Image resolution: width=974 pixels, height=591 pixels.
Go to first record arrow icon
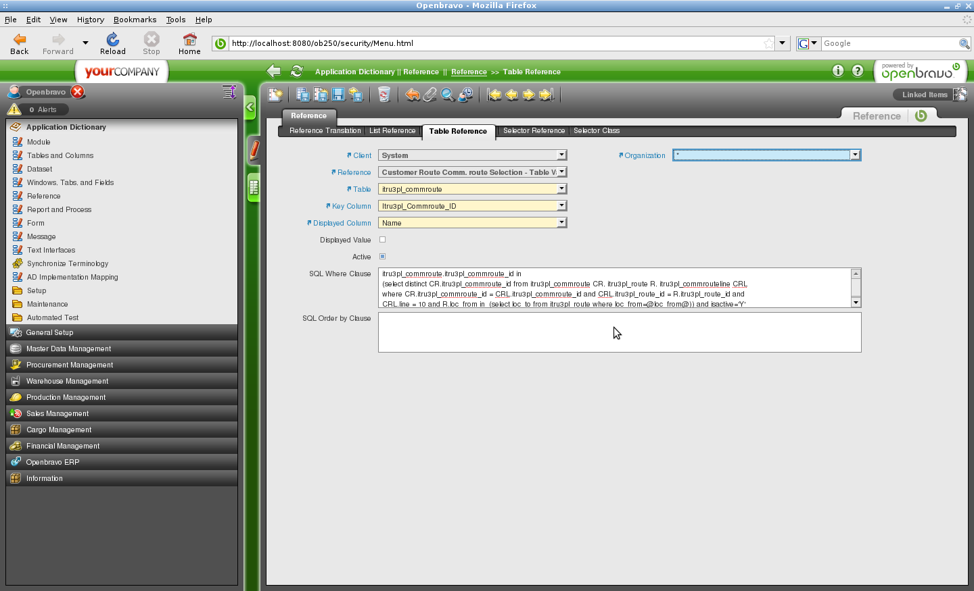pos(494,95)
